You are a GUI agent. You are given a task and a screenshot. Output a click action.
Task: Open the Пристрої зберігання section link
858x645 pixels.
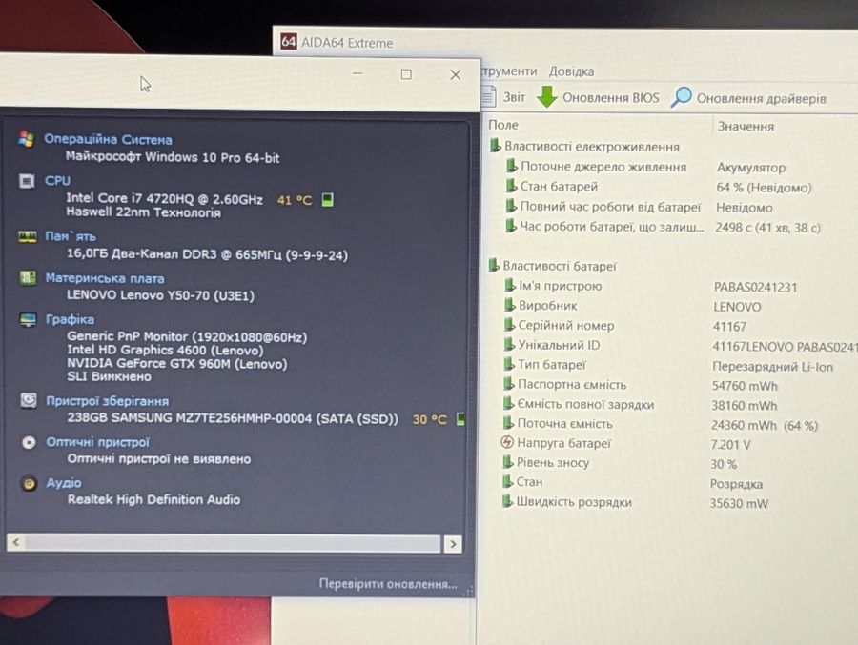click(107, 401)
